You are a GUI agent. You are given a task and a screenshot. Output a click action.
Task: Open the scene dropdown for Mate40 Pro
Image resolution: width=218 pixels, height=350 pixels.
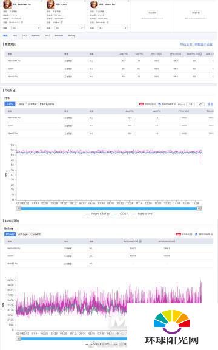click(x=113, y=28)
